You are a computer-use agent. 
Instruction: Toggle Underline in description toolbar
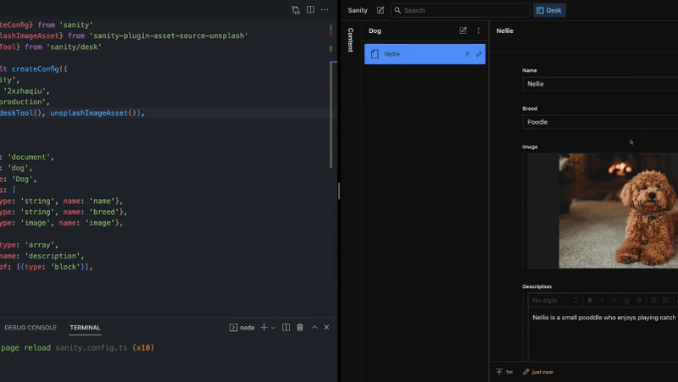point(626,301)
